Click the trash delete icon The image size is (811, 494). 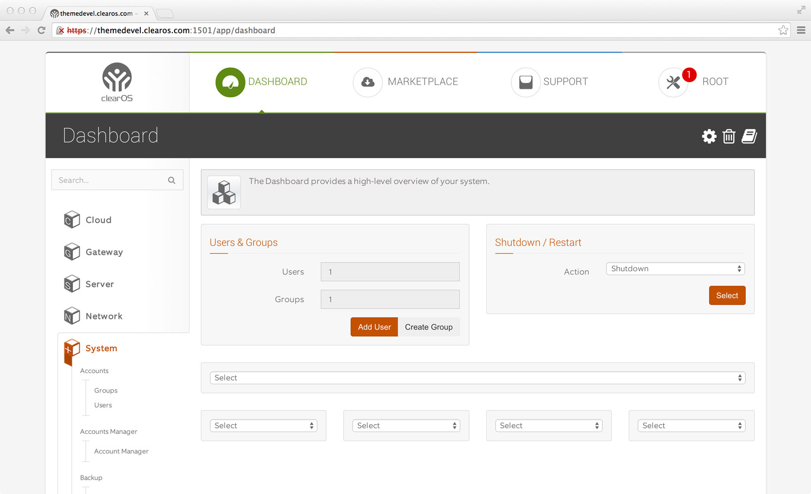point(729,136)
